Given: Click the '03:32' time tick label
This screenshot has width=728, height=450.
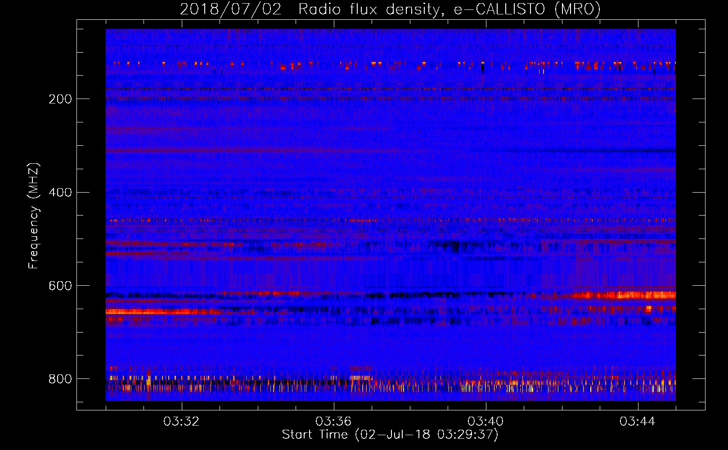Looking at the screenshot, I should tap(181, 421).
